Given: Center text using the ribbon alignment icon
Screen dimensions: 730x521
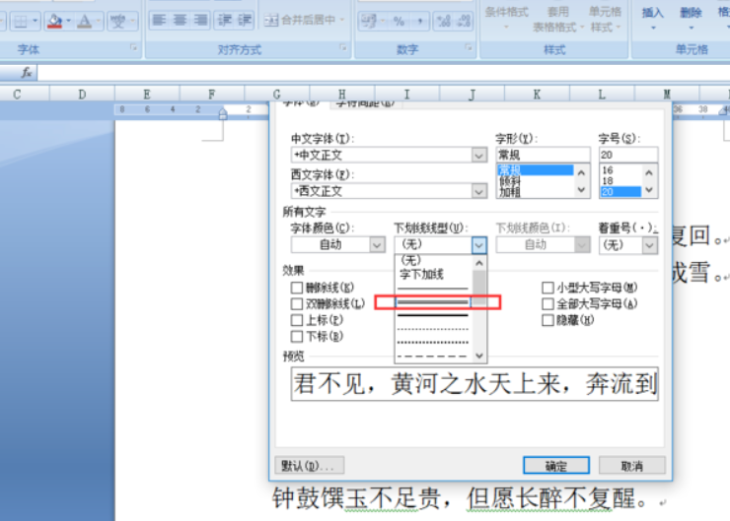Looking at the screenshot, I should pyautogui.click(x=181, y=20).
